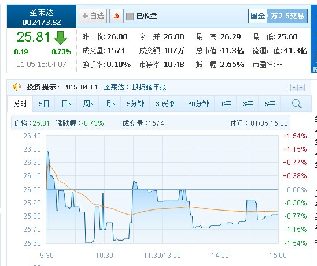View the 1年 chart range

click(226, 104)
